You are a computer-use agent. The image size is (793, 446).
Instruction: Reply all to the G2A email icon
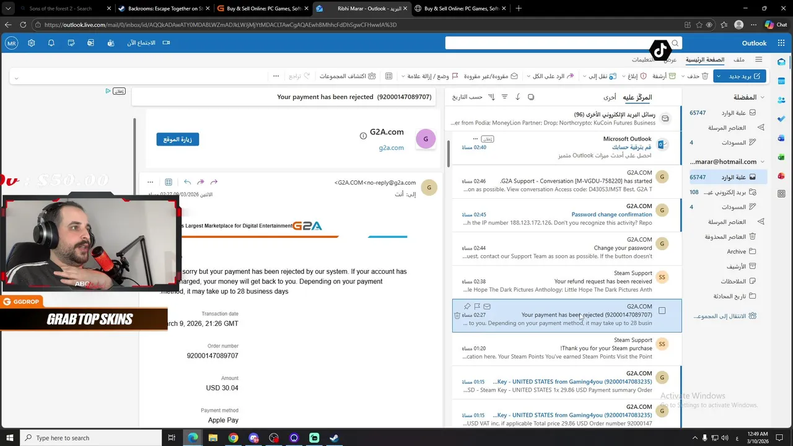pos(200,182)
